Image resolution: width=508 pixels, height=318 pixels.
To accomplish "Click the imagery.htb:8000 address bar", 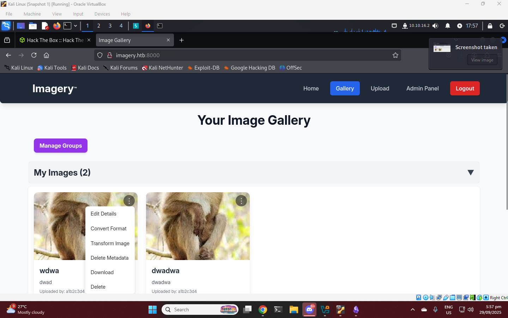I will [247, 55].
